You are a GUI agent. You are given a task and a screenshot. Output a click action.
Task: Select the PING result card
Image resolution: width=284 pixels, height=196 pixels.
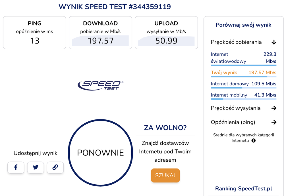[x=34, y=33]
